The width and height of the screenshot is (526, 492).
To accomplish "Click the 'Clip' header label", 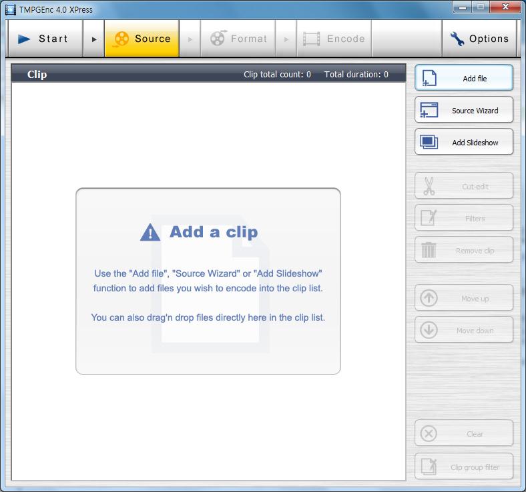I will (37, 75).
